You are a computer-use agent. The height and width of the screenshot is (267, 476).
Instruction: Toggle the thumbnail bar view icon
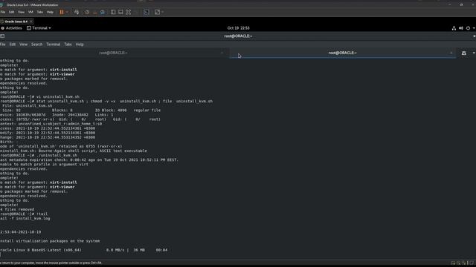coord(120,12)
